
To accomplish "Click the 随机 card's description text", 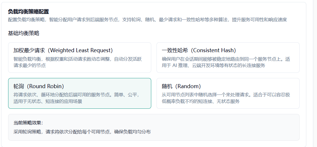I will [226, 98].
